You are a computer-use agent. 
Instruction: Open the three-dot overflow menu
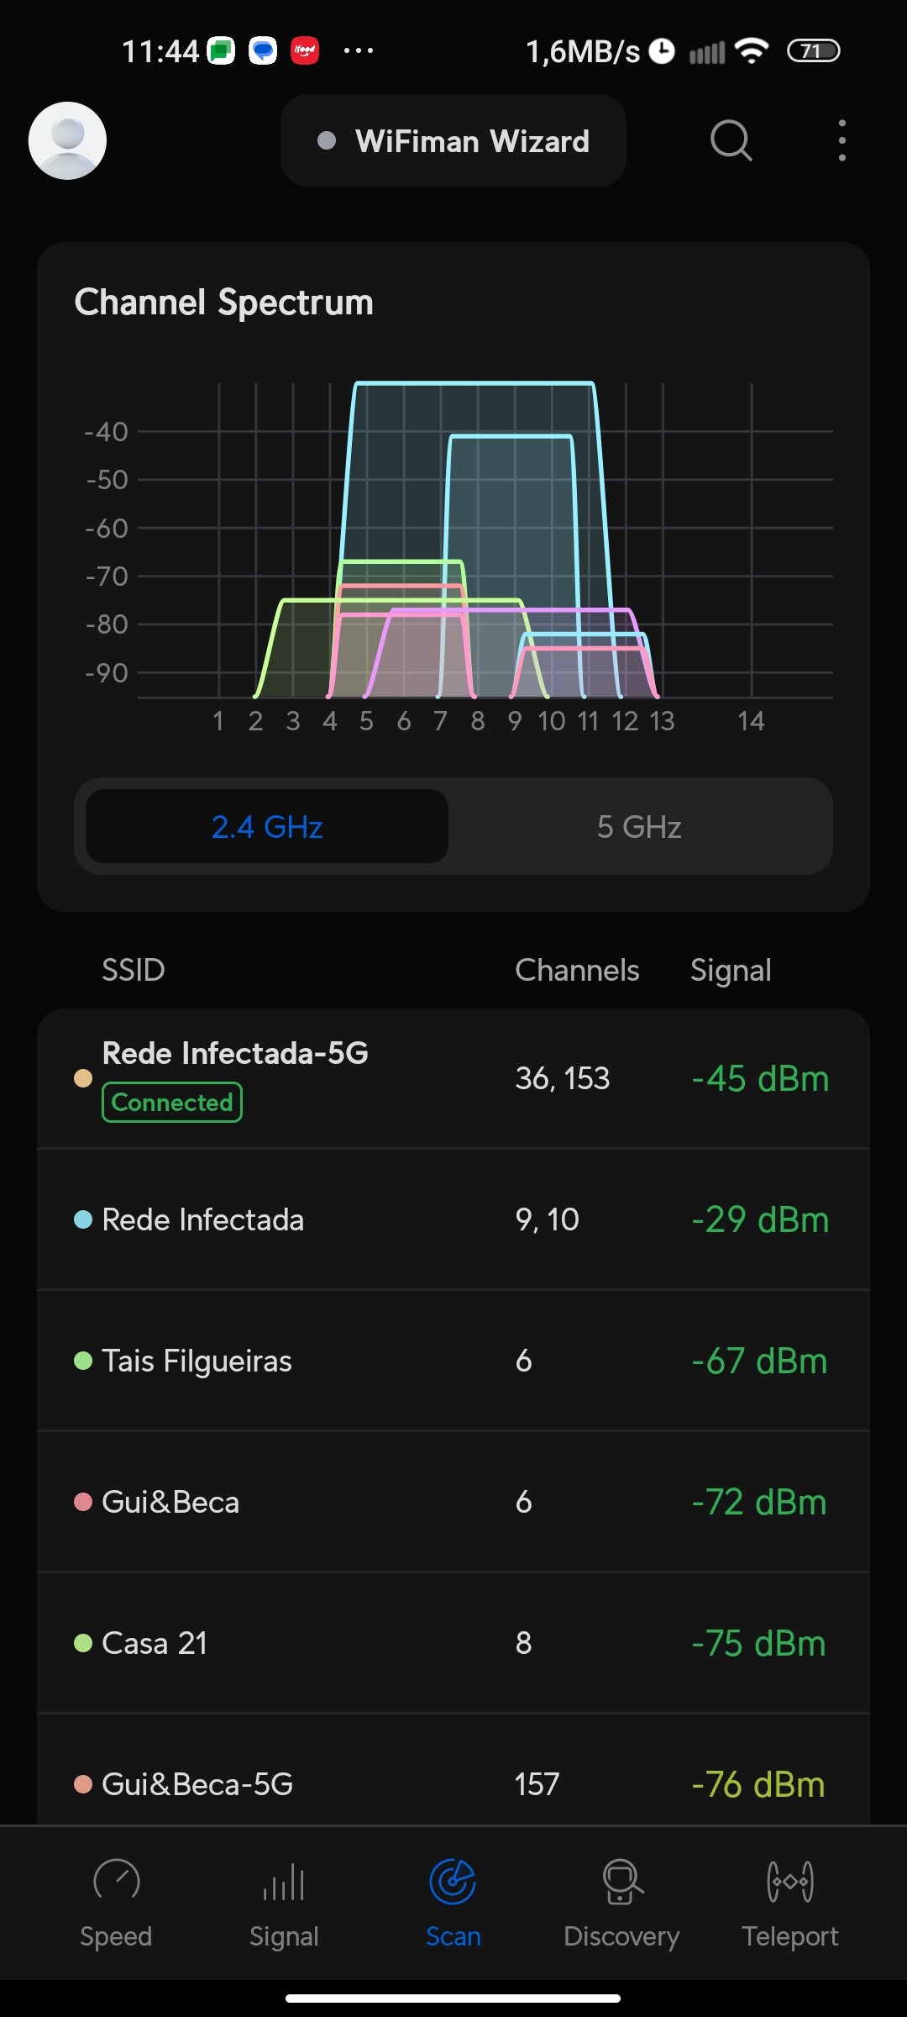tap(841, 140)
